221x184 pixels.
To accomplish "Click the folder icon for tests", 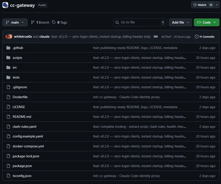I will point(8,77).
